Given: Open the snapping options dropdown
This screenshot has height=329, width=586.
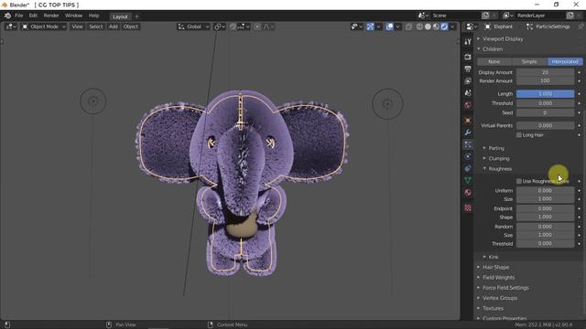Looking at the screenshot, I should coord(244,27).
